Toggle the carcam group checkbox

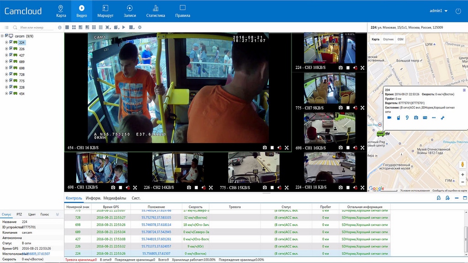6,36
